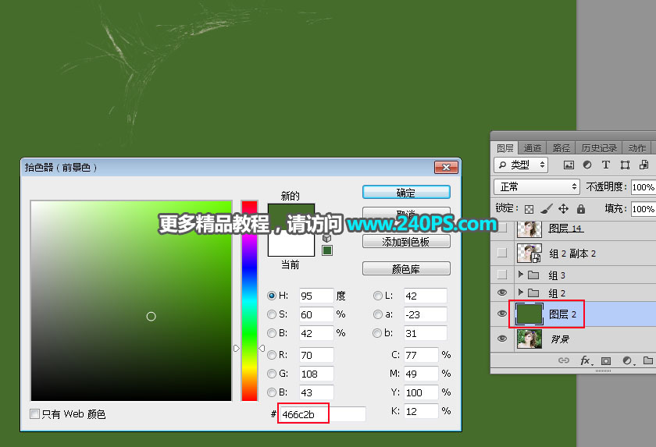Select the R red radio button
This screenshot has width=656, height=447.
(272, 355)
